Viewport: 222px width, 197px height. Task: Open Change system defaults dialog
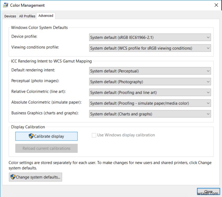pyautogui.click(x=36, y=177)
